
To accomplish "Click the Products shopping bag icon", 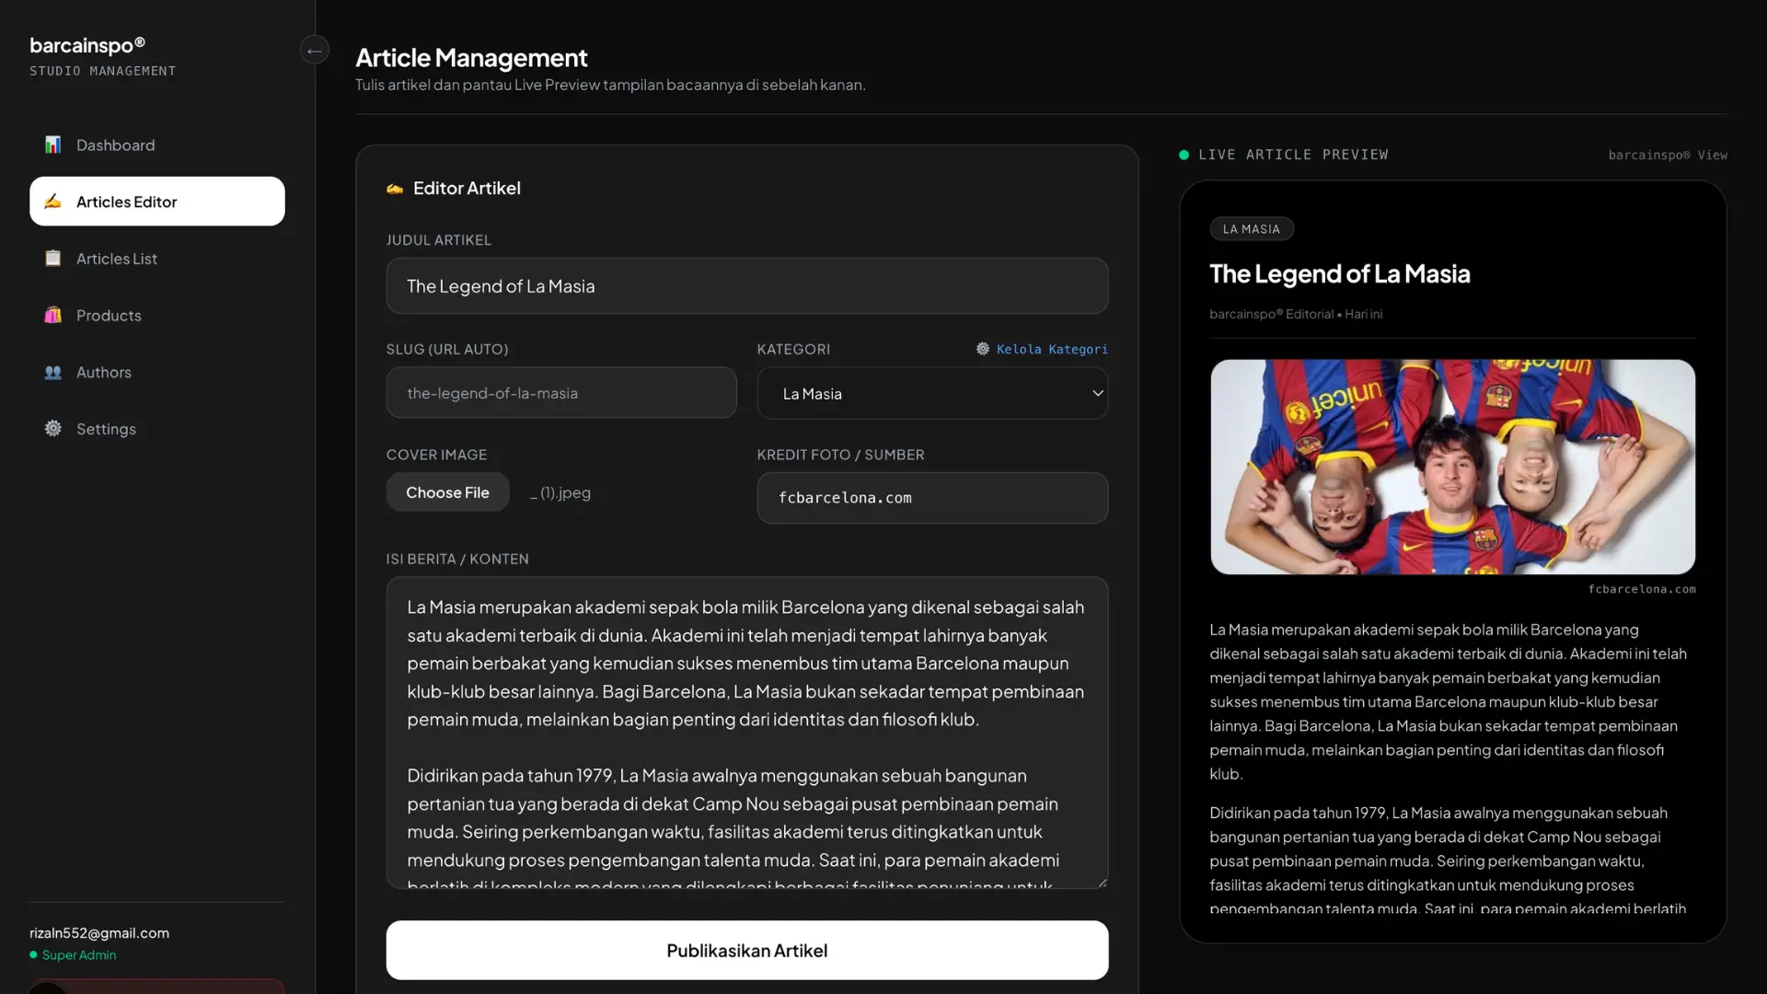I will coord(53,315).
